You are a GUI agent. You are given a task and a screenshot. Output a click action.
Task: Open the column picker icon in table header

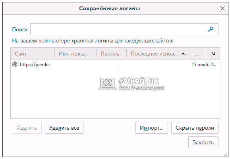coord(213,54)
